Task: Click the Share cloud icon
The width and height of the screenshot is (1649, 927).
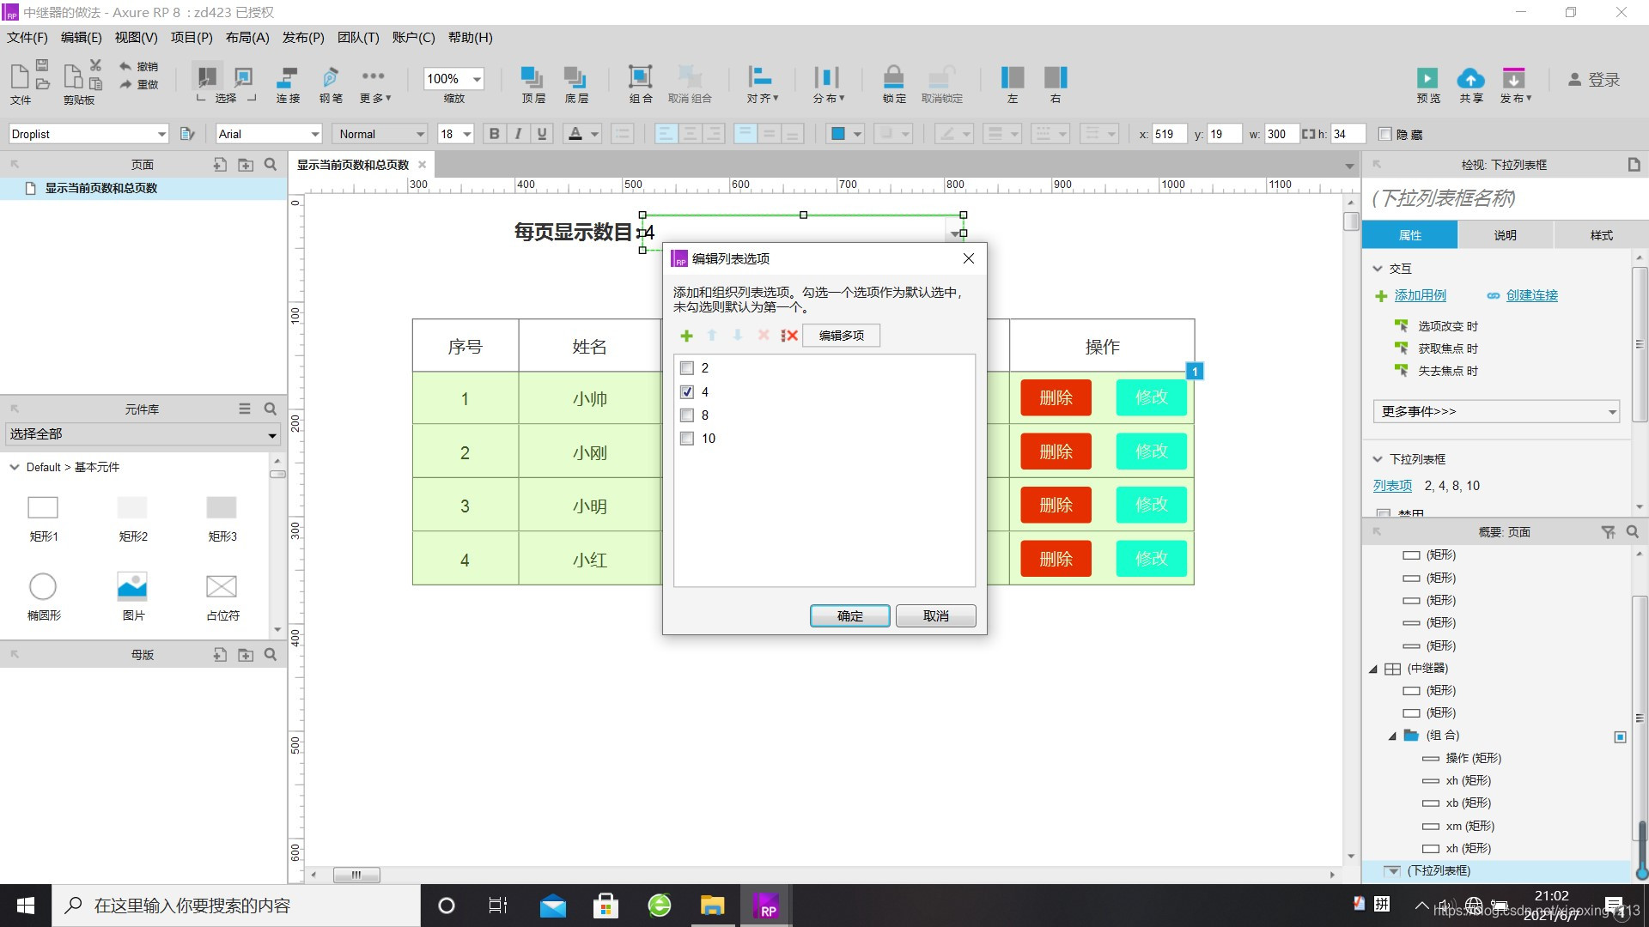Action: click(1470, 78)
